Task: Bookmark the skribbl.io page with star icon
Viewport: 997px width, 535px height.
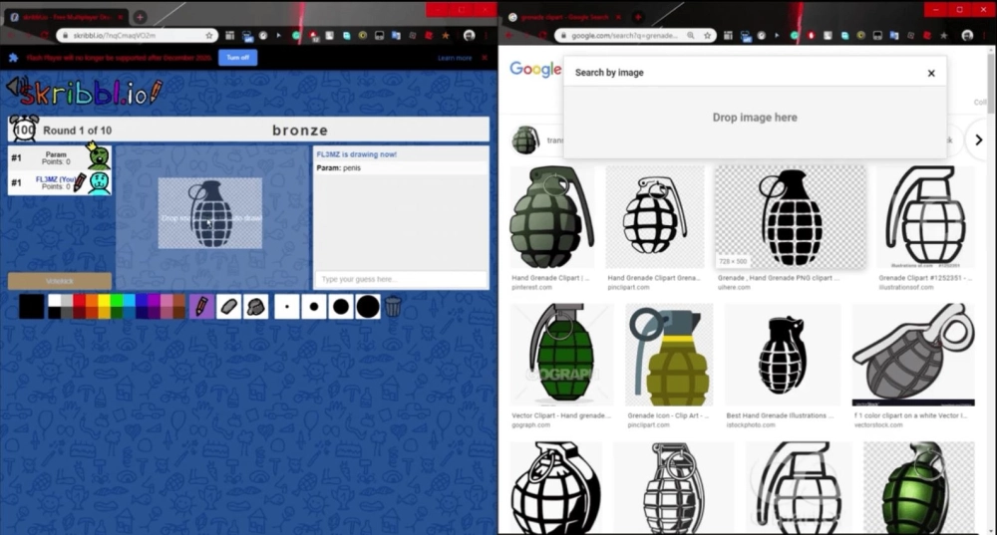Action: click(209, 35)
